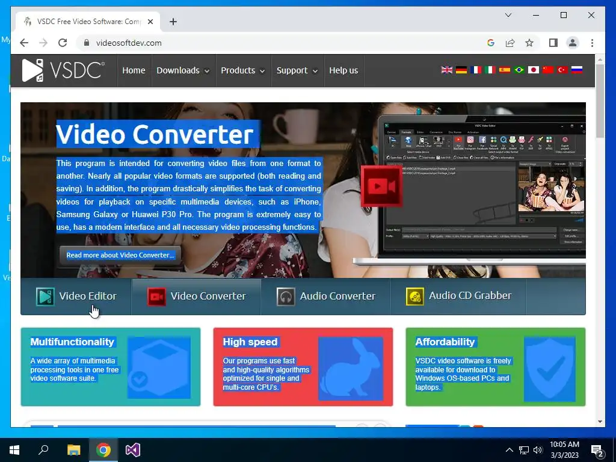This screenshot has height=462, width=616.
Task: Show hidden system tray icons
Action: tap(509, 450)
